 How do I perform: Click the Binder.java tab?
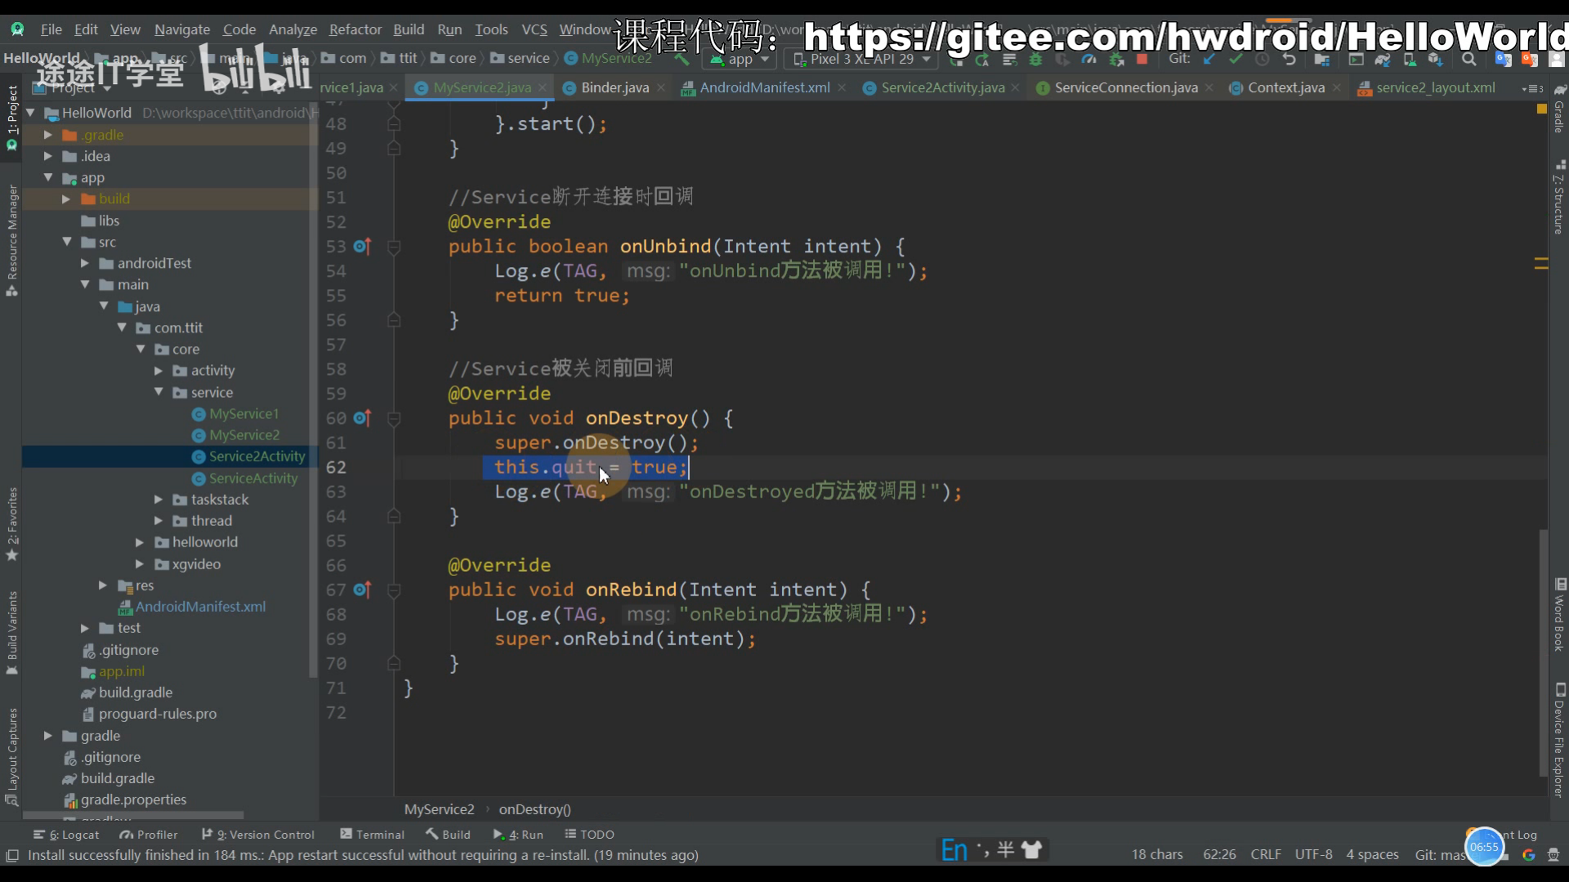[x=615, y=87]
